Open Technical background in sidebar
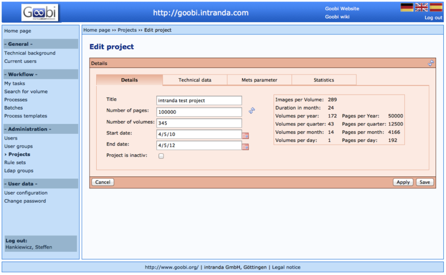Viewport: 446px width, 275px height. 30,53
